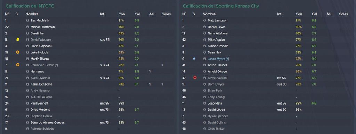
Task: Sort Sporting Kansas City table by Asi
Action: pyautogui.click(x=329, y=14)
